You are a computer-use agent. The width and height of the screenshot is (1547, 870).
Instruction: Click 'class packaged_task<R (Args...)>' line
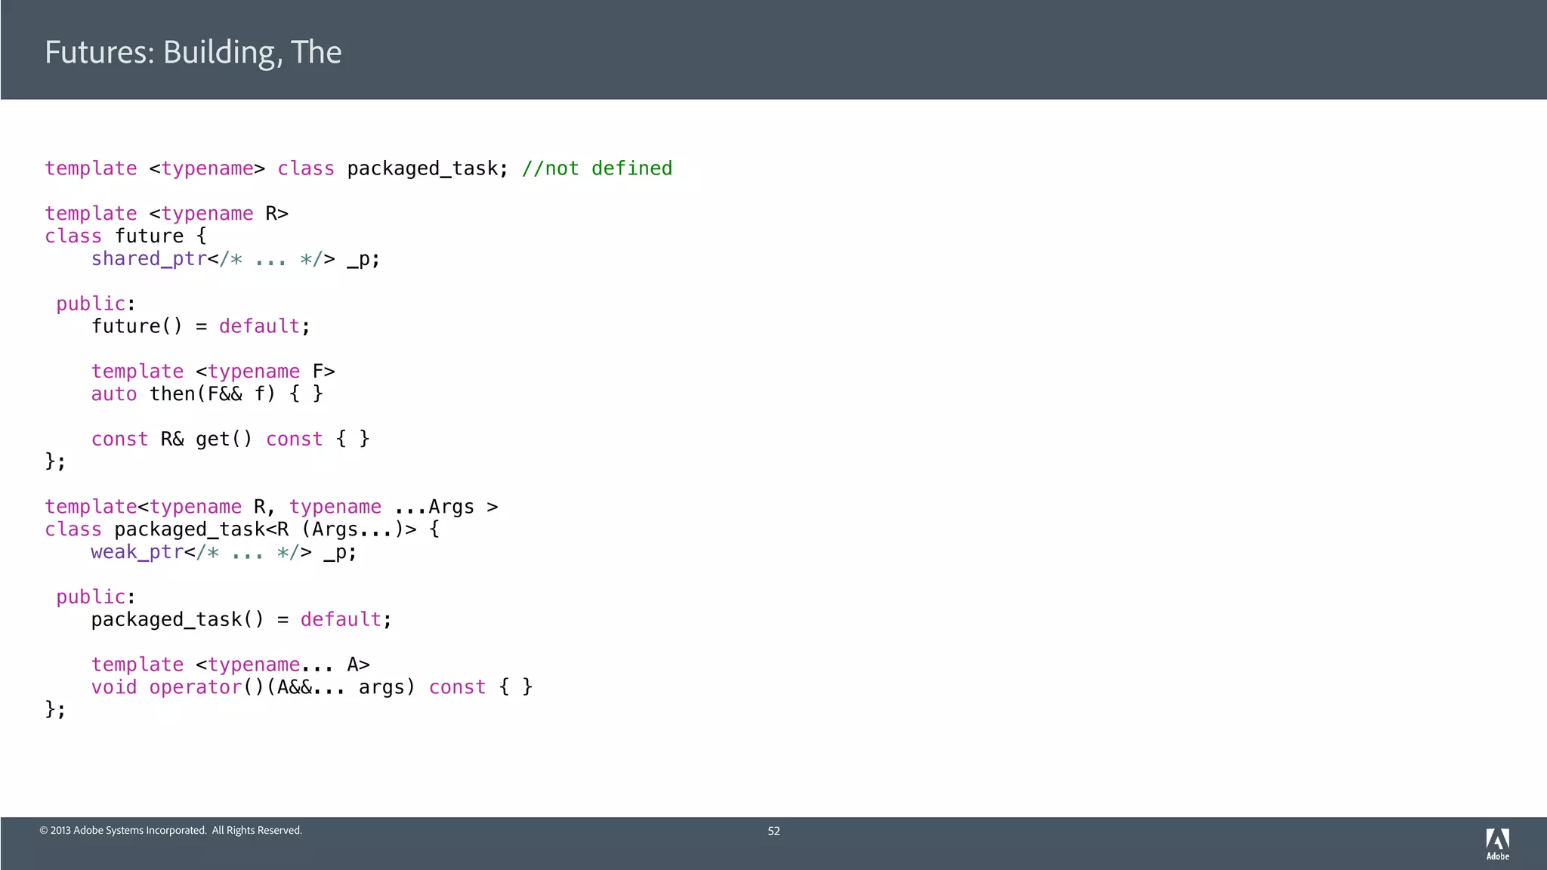pyautogui.click(x=242, y=529)
